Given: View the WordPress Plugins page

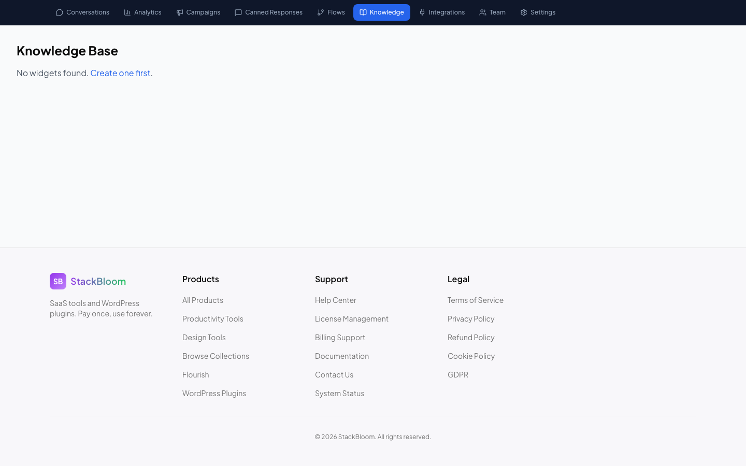Looking at the screenshot, I should pyautogui.click(x=214, y=393).
